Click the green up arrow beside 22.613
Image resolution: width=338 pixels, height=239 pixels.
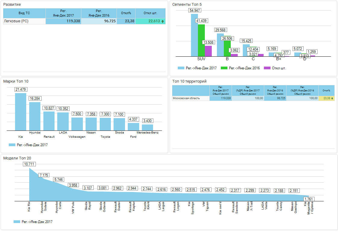pyautogui.click(x=163, y=21)
